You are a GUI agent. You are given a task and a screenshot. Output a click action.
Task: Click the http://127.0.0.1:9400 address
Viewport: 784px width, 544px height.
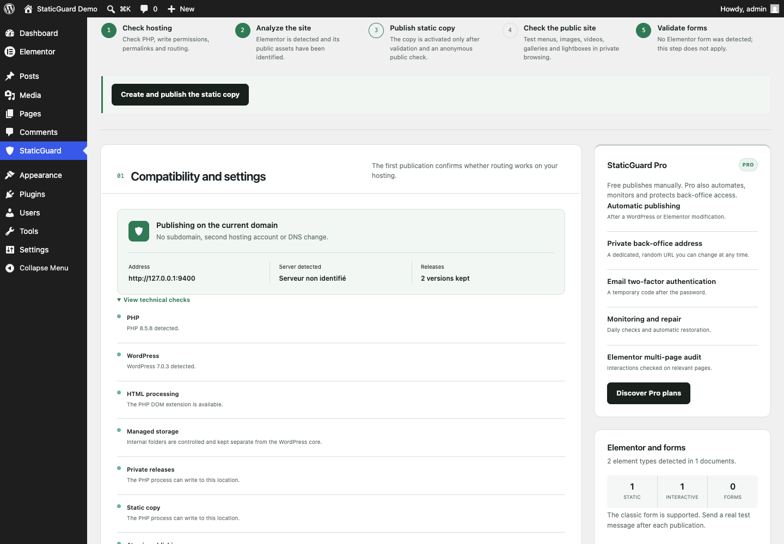(x=162, y=278)
